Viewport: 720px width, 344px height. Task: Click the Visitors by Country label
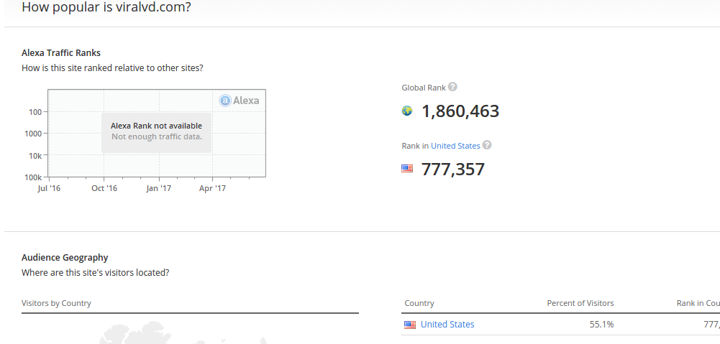pyautogui.click(x=56, y=303)
